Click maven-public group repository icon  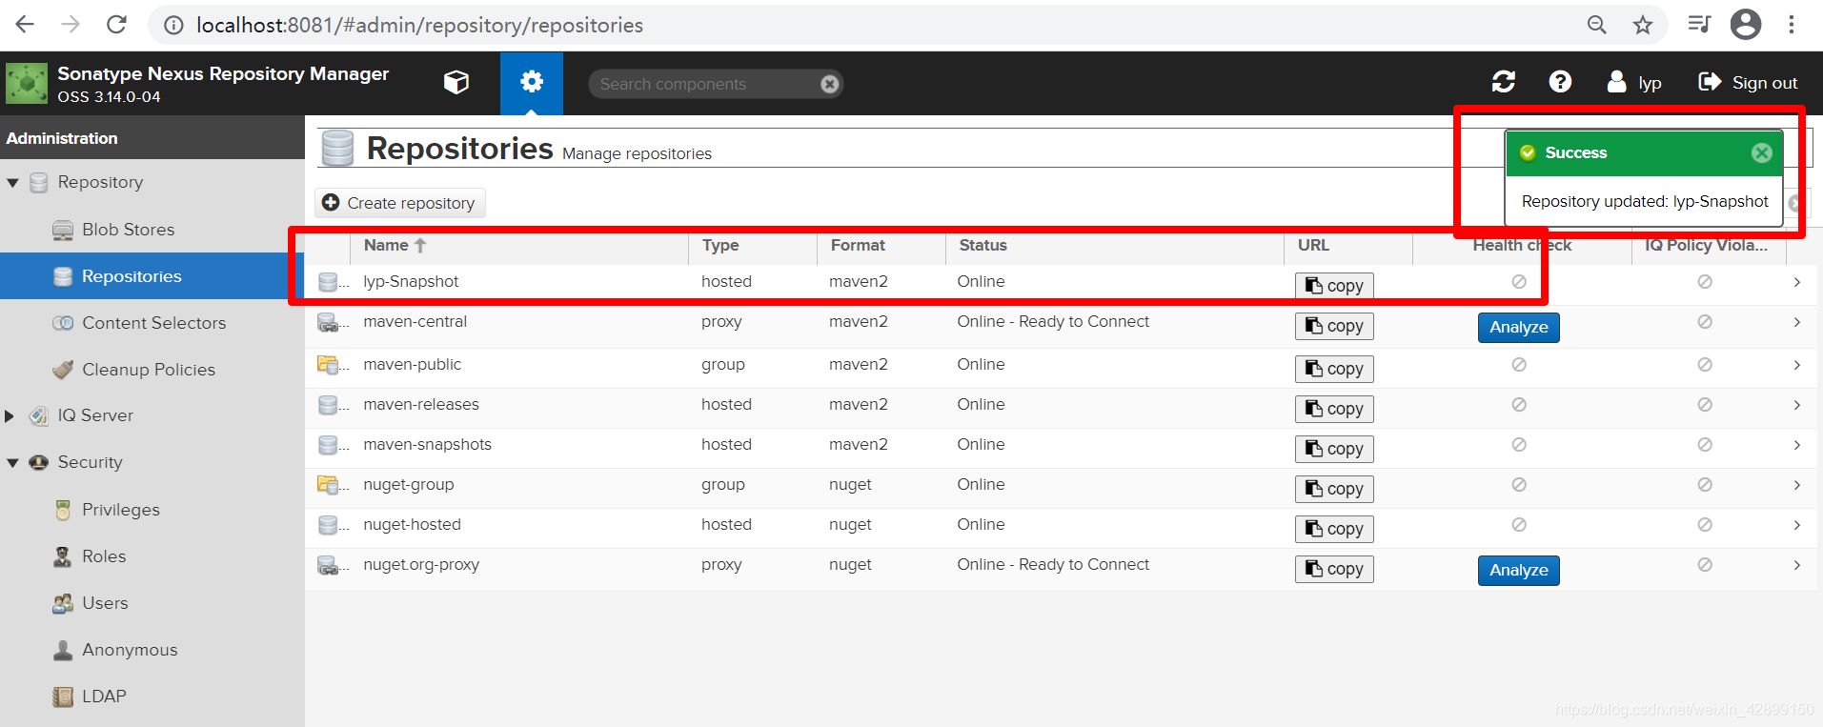(328, 365)
